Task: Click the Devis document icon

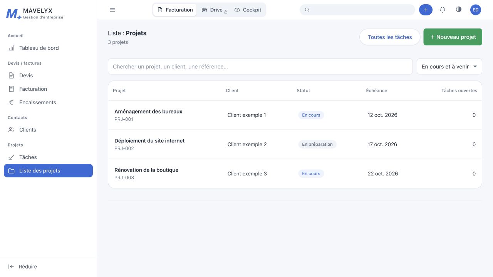Action: pos(12,75)
